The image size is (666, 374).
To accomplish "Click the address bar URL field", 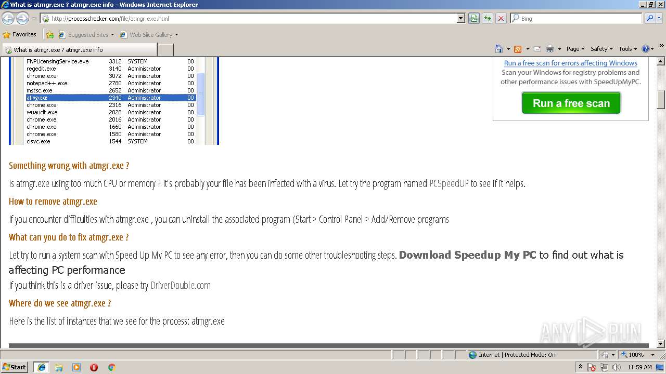I will (x=248, y=18).
